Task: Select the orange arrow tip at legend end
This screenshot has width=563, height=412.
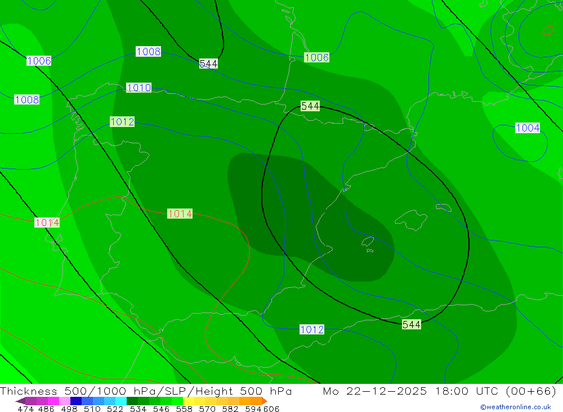Action: [x=265, y=401]
